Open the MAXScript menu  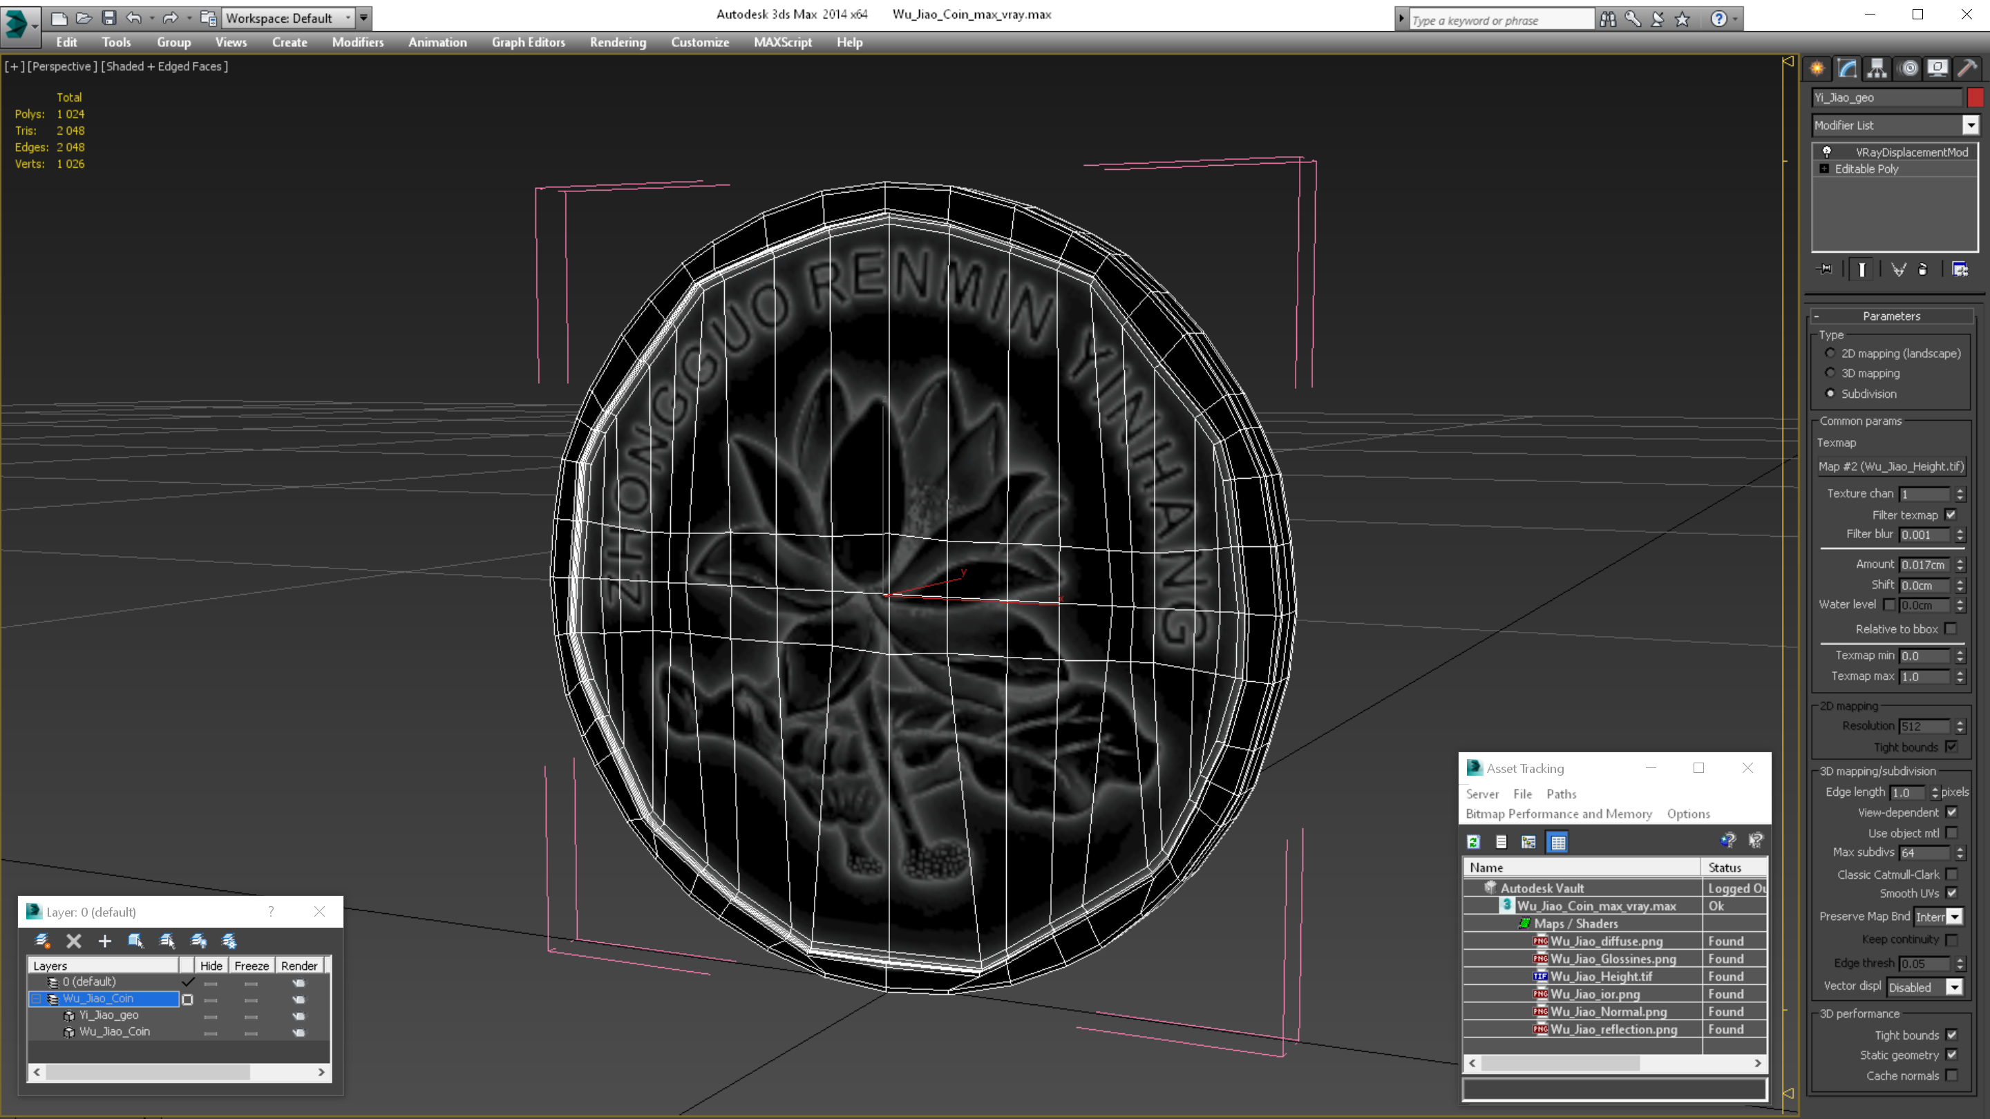click(x=783, y=42)
